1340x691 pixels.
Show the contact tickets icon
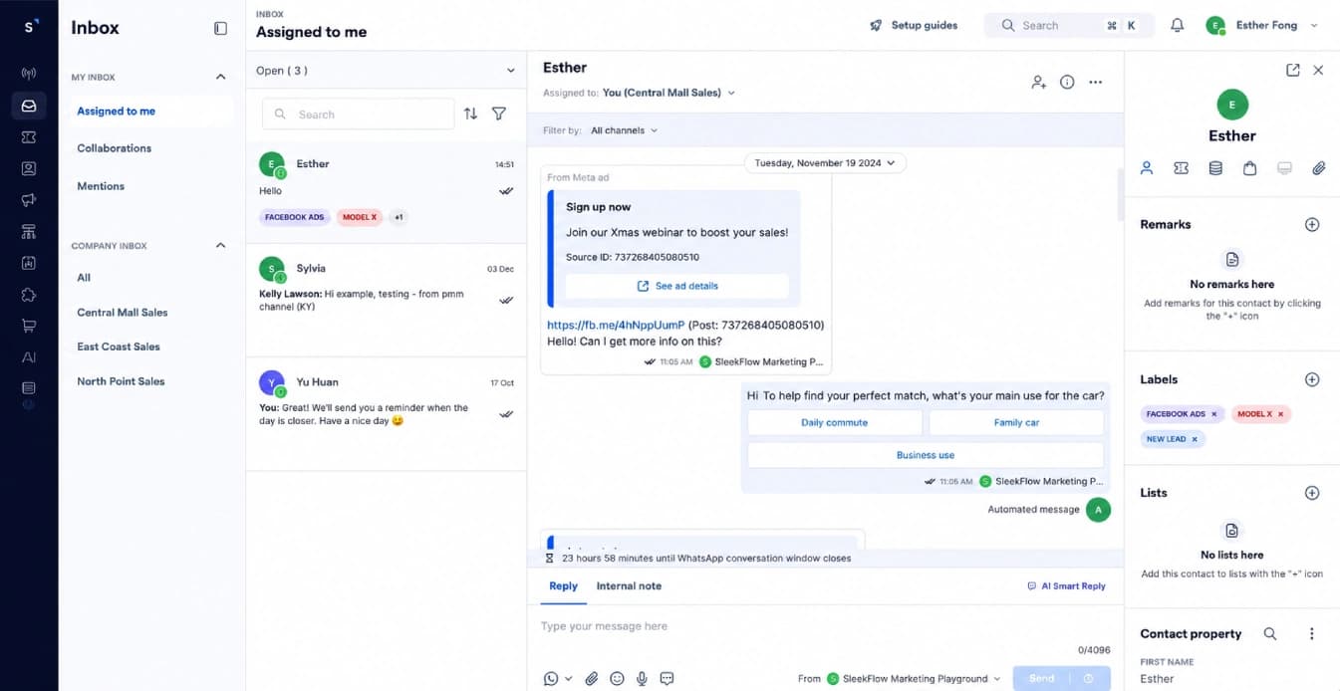tap(1182, 168)
